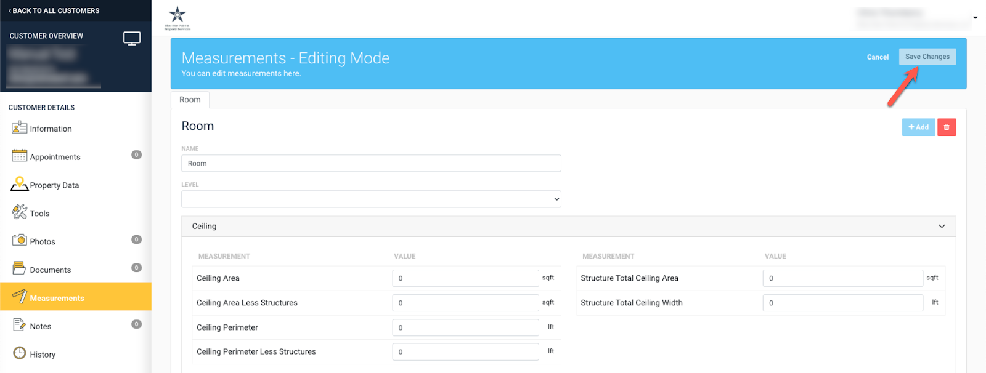The height and width of the screenshot is (373, 986).
Task: Open the Documents folder icon
Action: click(x=19, y=268)
